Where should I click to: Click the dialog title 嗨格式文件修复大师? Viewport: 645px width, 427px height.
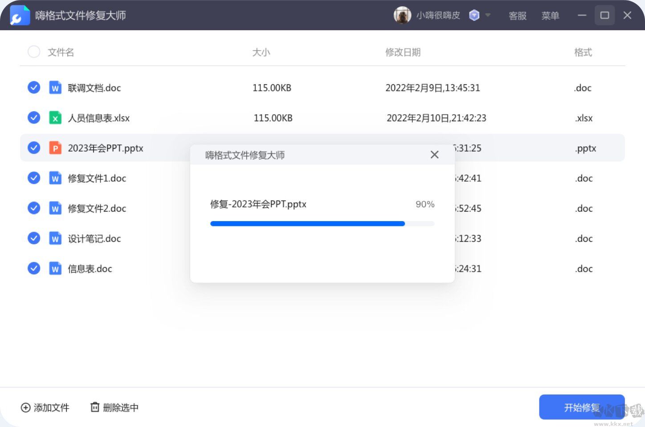tap(245, 155)
